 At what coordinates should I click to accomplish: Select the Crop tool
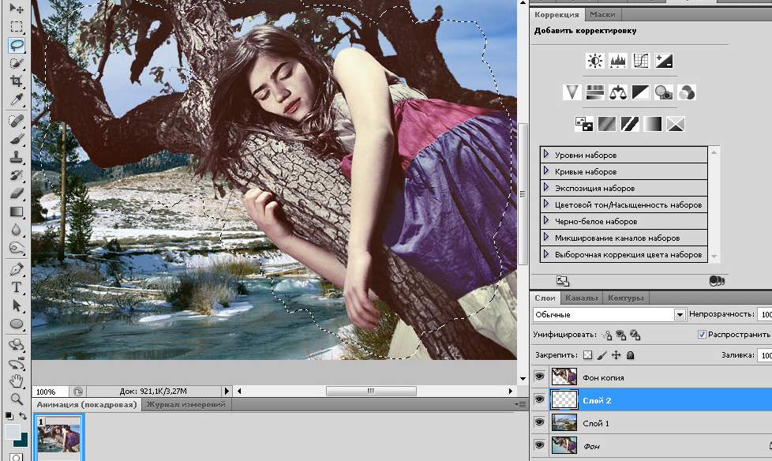pos(17,81)
